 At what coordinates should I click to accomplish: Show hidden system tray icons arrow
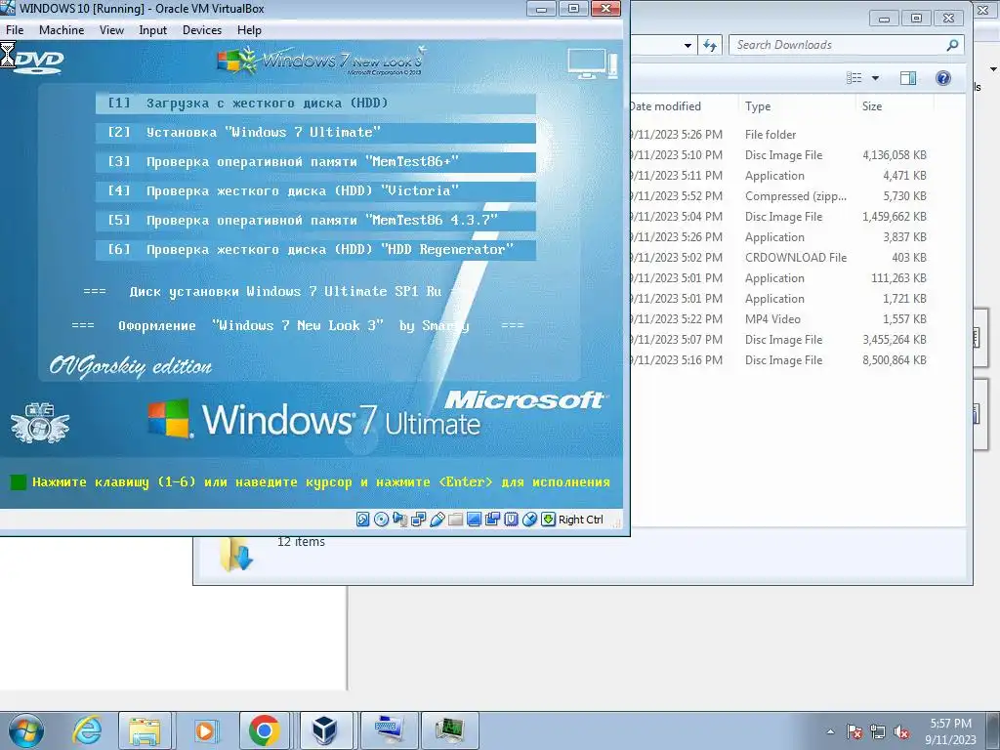[x=830, y=731]
